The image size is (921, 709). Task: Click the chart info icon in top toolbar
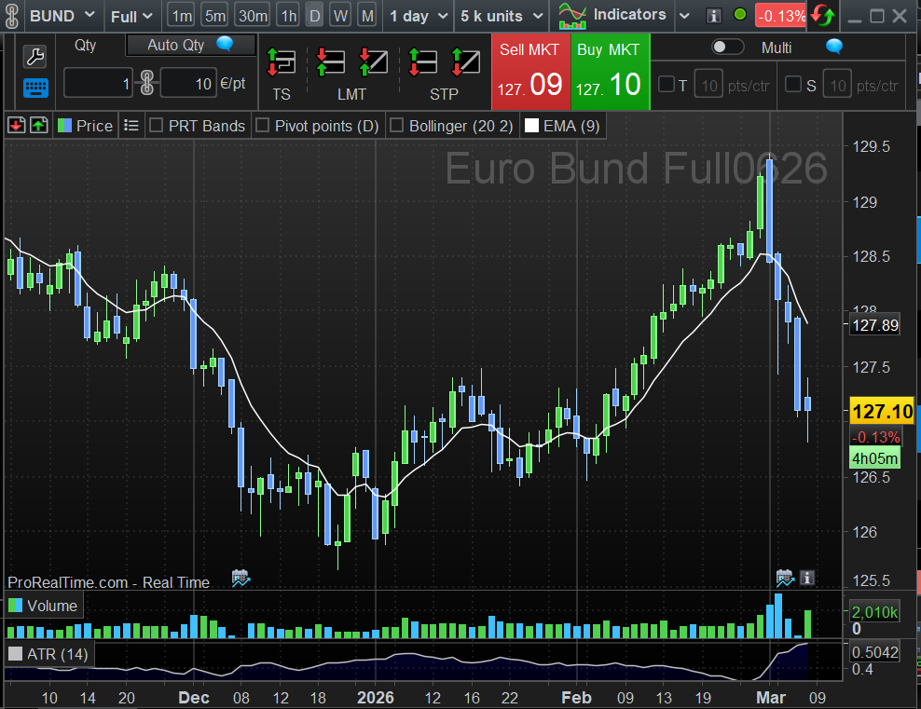coord(714,16)
